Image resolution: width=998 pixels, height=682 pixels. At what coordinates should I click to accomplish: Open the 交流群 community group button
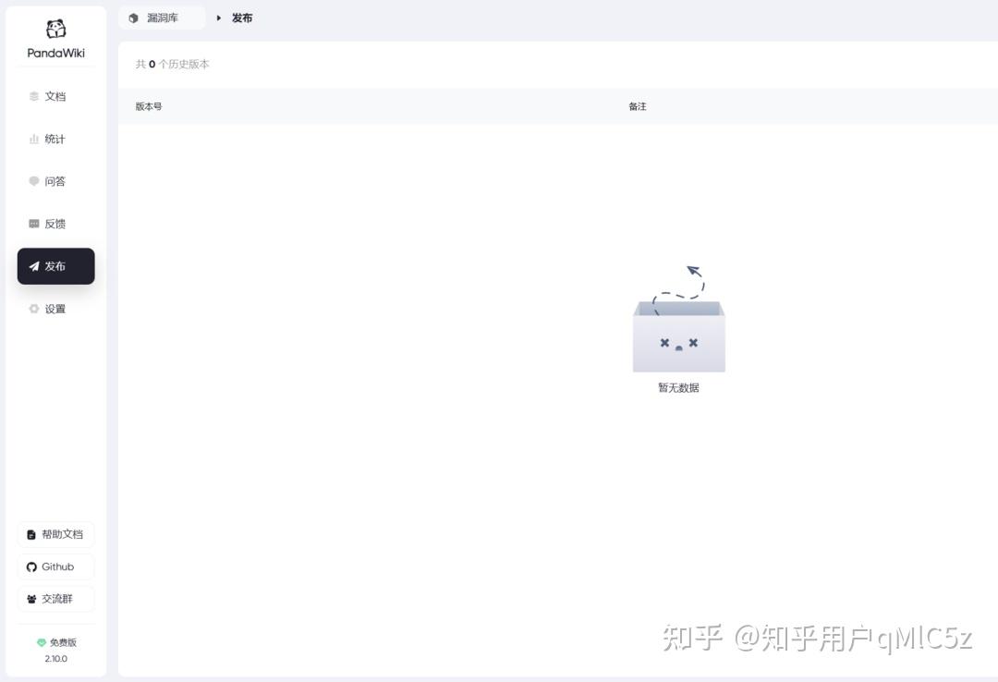[55, 599]
